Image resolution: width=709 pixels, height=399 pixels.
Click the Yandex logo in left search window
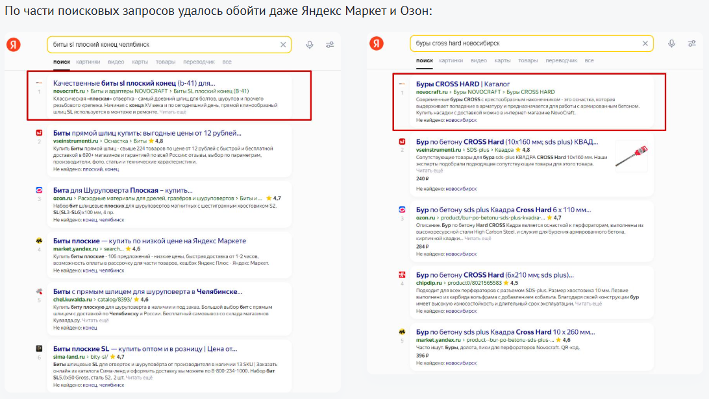[x=14, y=45]
